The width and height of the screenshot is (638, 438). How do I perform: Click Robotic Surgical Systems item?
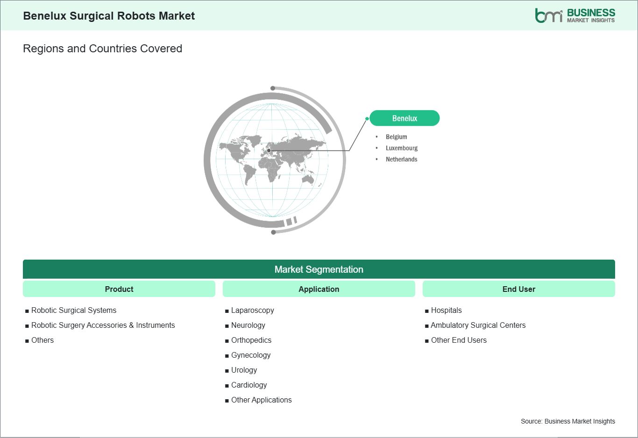click(74, 310)
